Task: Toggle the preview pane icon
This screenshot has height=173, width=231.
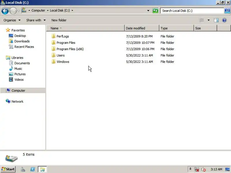Action: [x=216, y=20]
